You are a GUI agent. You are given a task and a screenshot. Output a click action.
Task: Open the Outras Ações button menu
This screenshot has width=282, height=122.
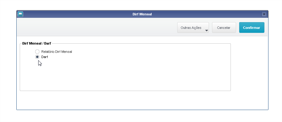(x=193, y=28)
